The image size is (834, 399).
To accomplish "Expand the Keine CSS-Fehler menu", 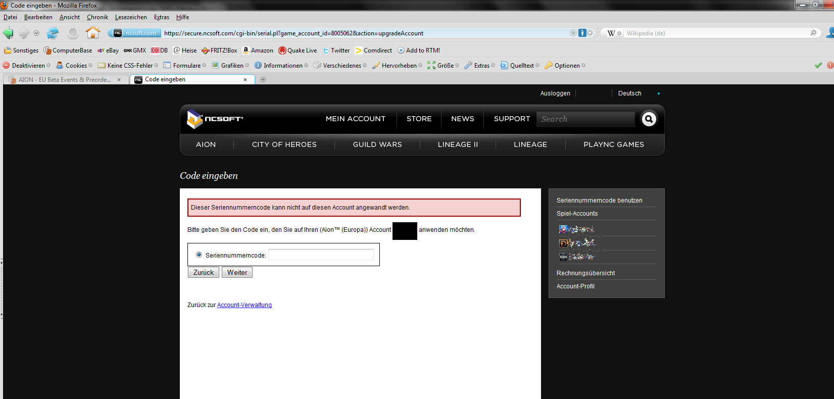I will click(128, 66).
